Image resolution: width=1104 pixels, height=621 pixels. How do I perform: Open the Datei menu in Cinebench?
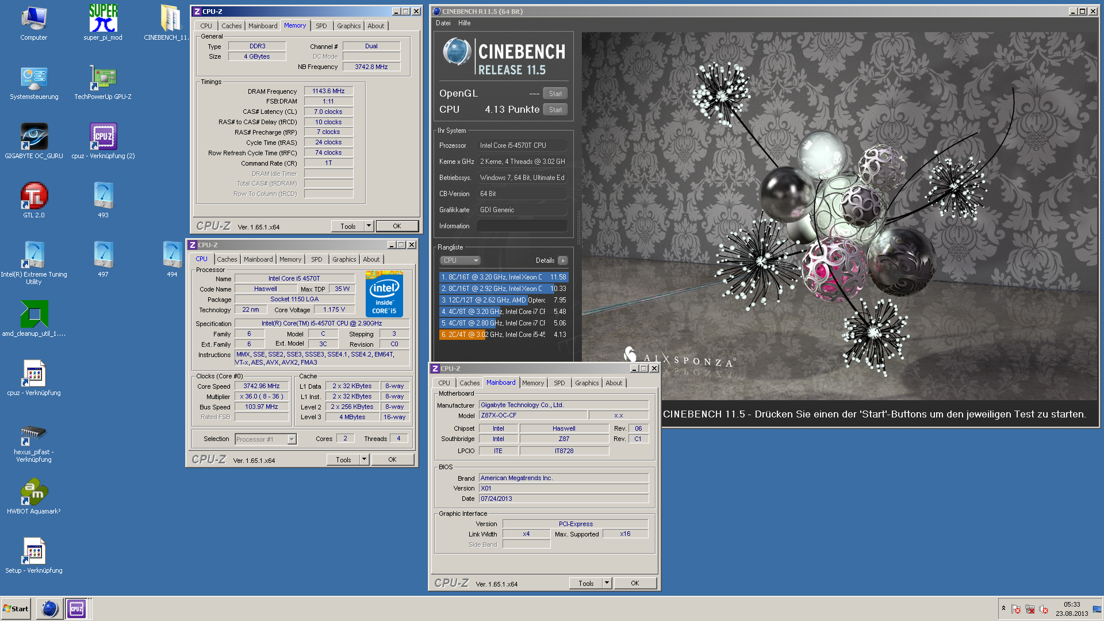click(443, 23)
